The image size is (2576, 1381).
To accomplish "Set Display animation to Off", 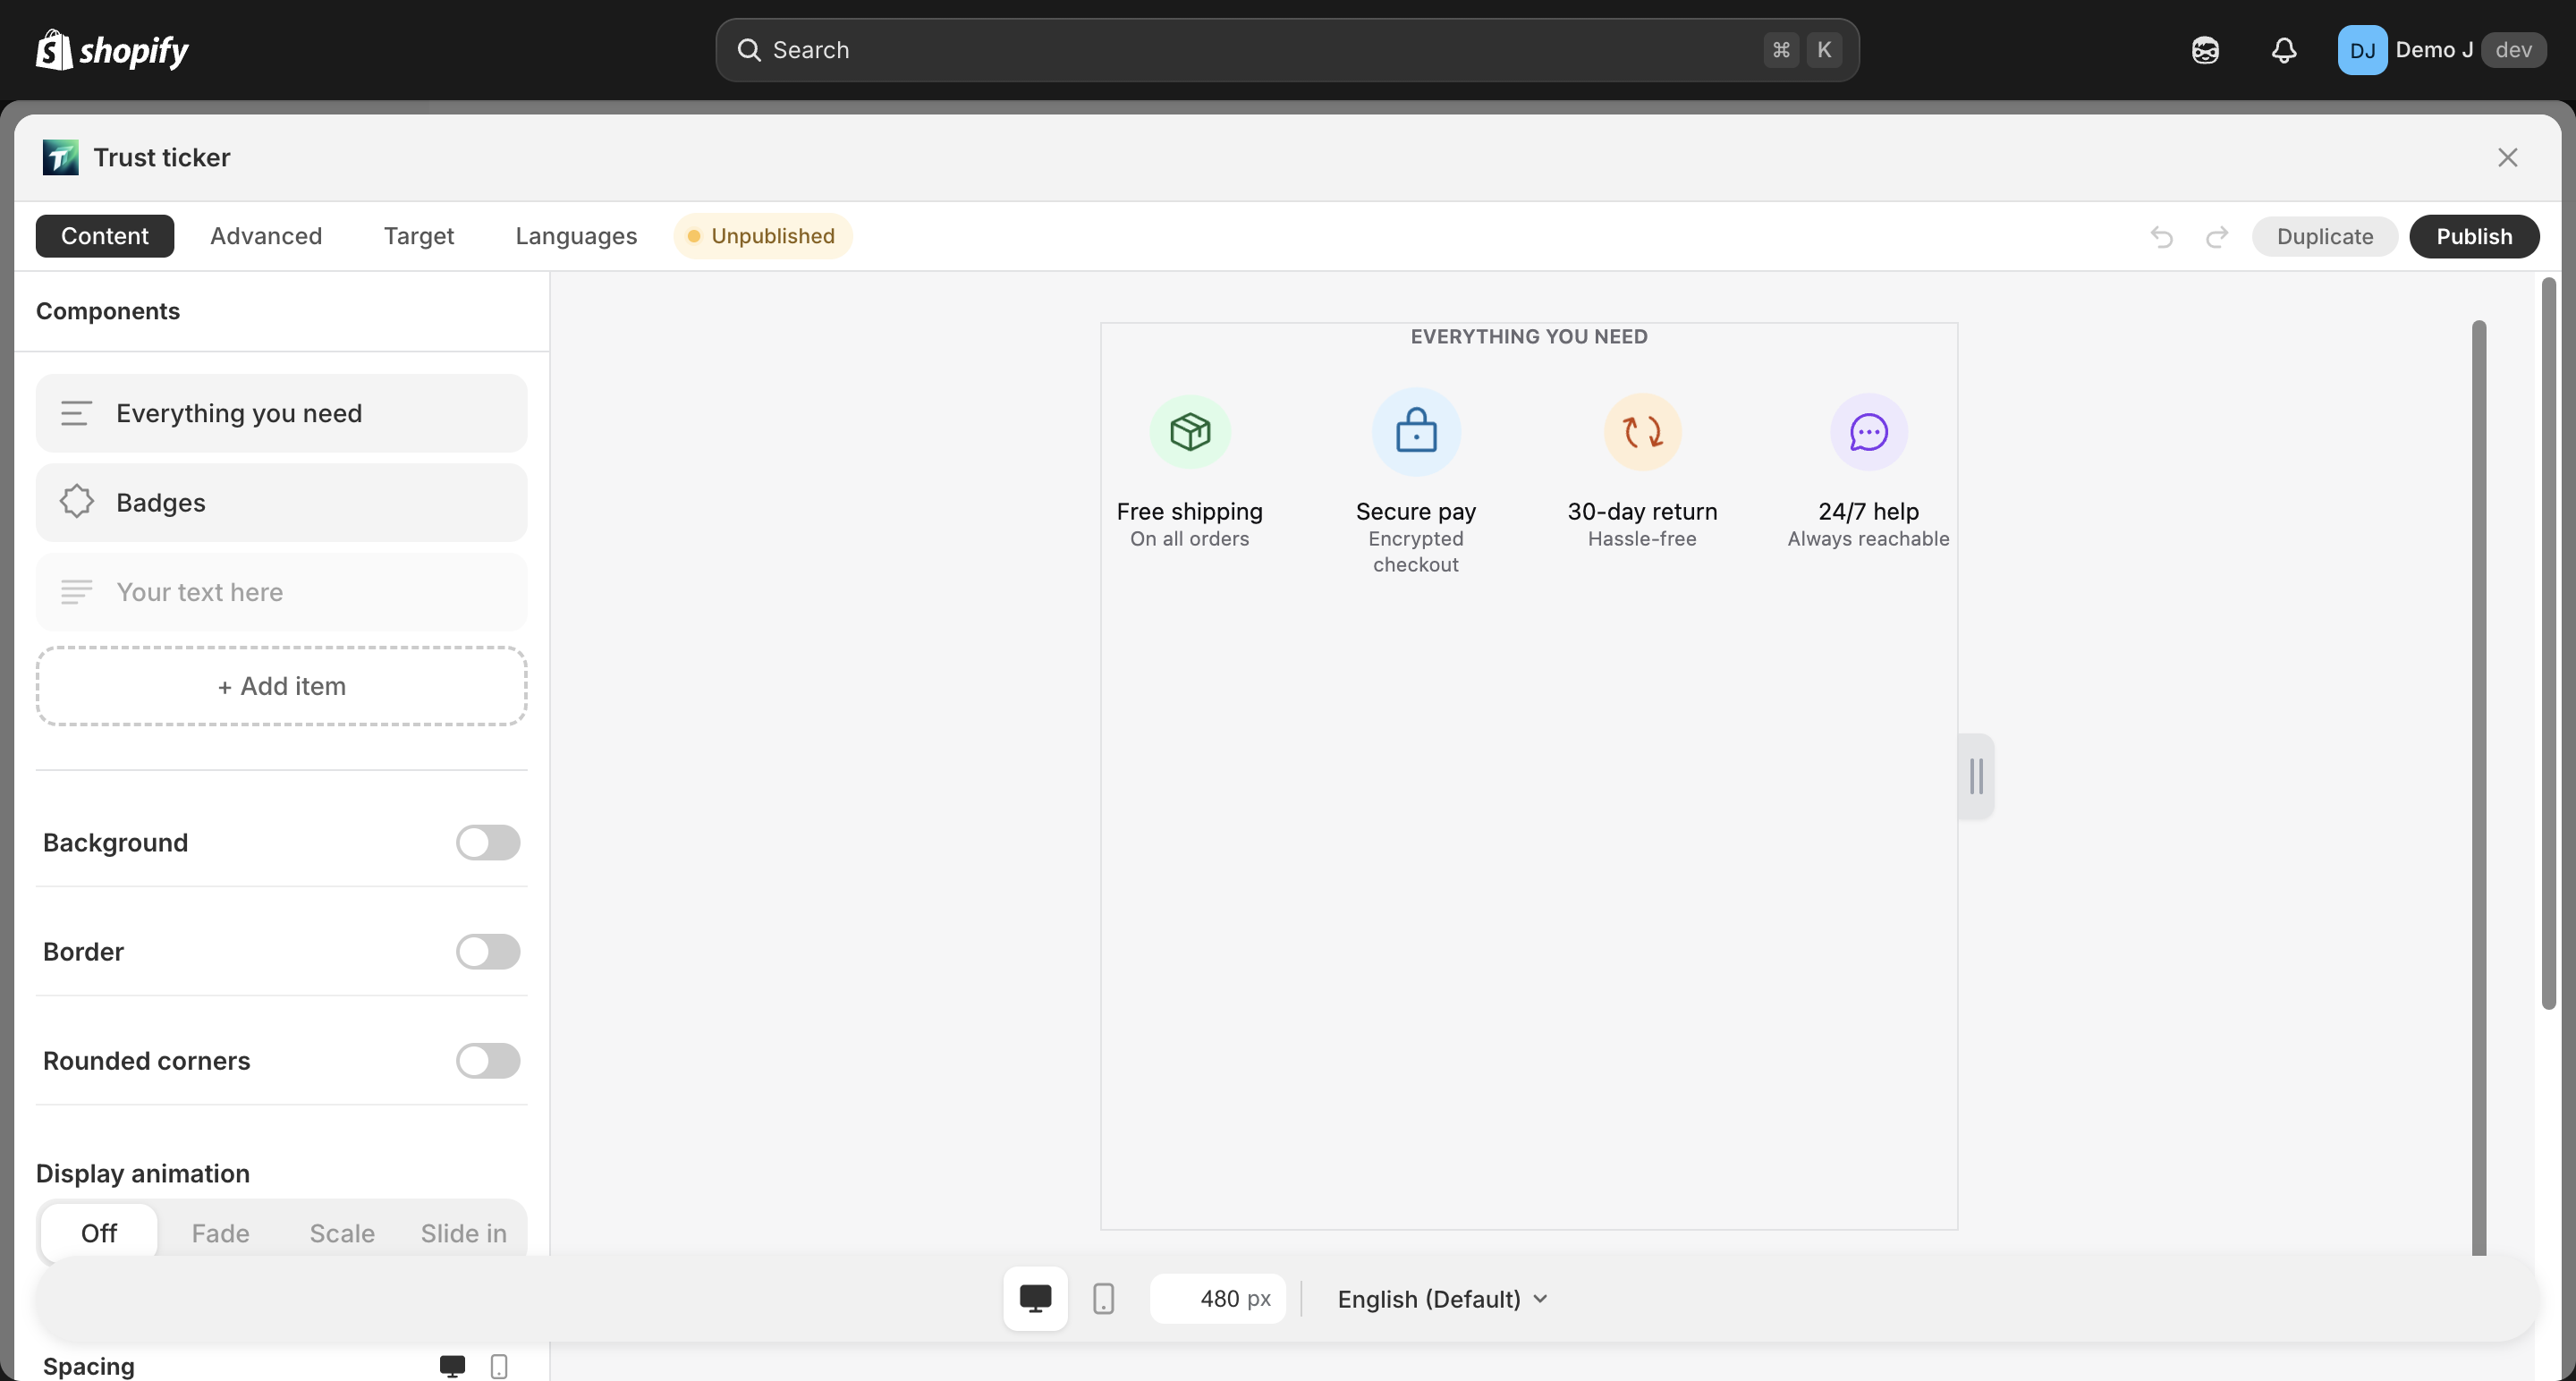I will 99,1233.
